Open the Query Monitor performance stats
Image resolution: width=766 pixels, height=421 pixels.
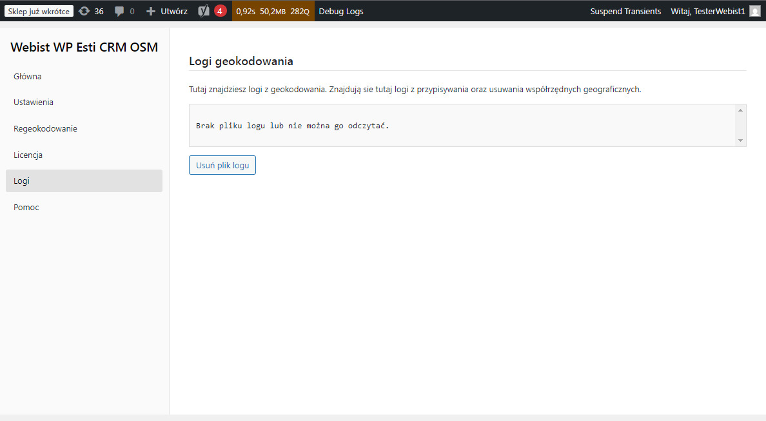click(x=273, y=11)
